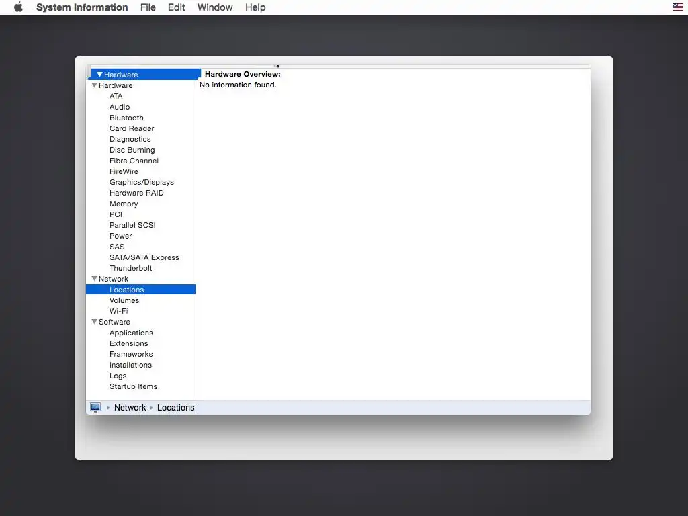Select Memory in the sidebar
This screenshot has width=688, height=516.
point(124,204)
